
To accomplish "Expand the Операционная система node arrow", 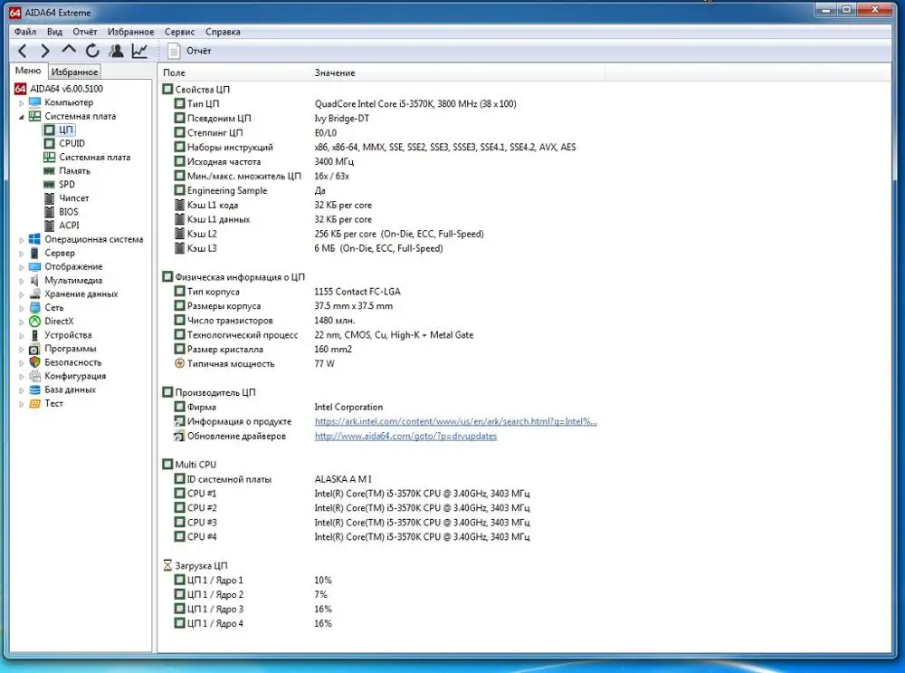I will click(x=22, y=240).
